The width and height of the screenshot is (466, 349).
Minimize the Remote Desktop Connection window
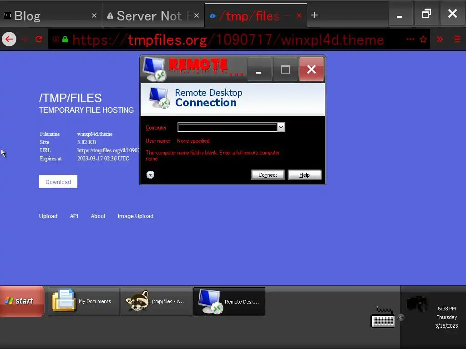(x=259, y=70)
